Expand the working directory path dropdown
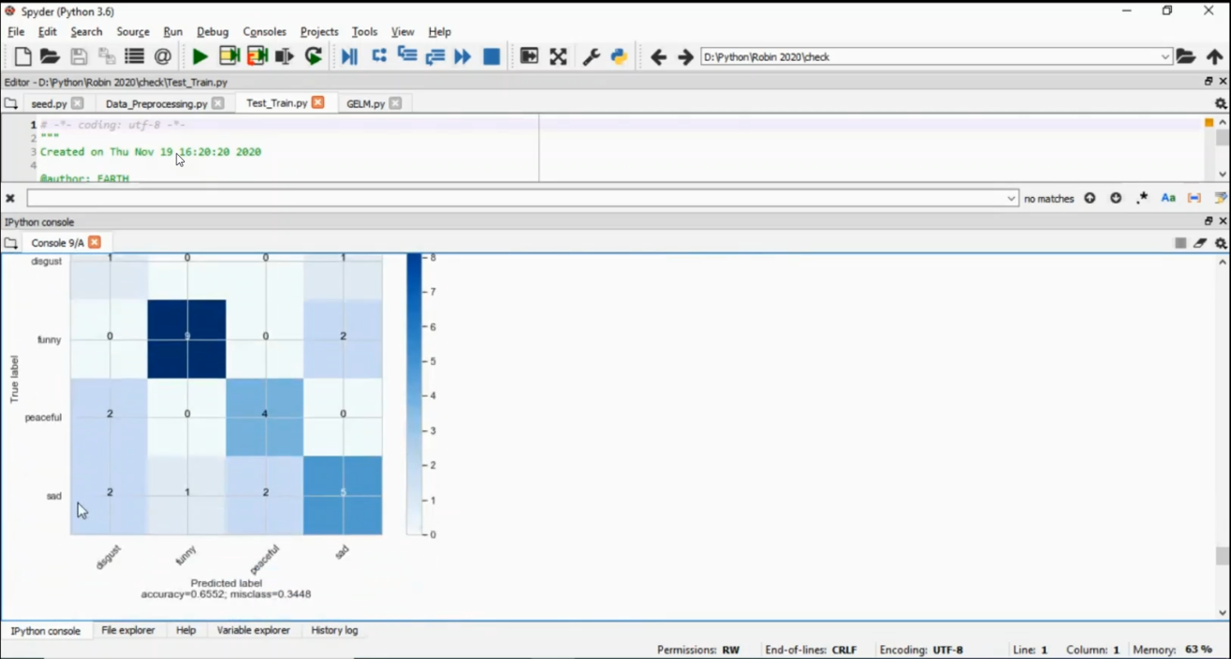 point(1165,57)
